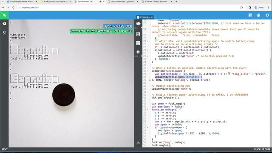Click the 'Found PUCKJS, 2v21' notification

pyautogui.click(x=118, y=26)
